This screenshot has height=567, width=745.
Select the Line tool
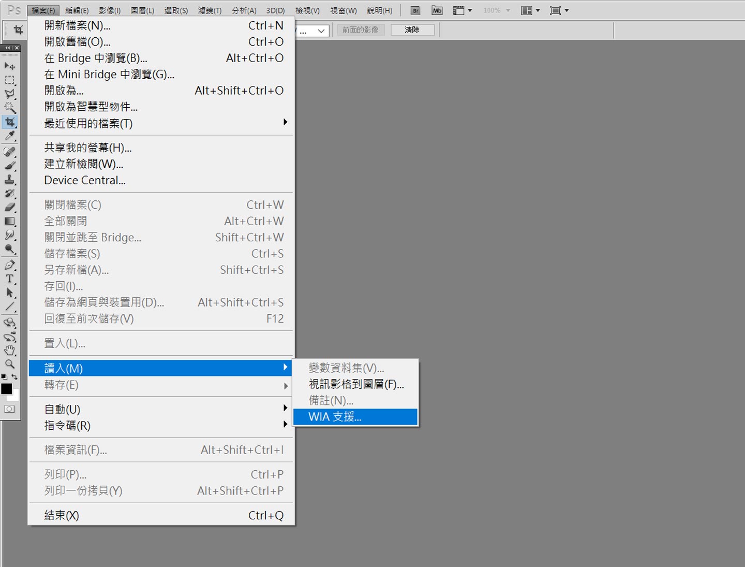click(x=10, y=307)
